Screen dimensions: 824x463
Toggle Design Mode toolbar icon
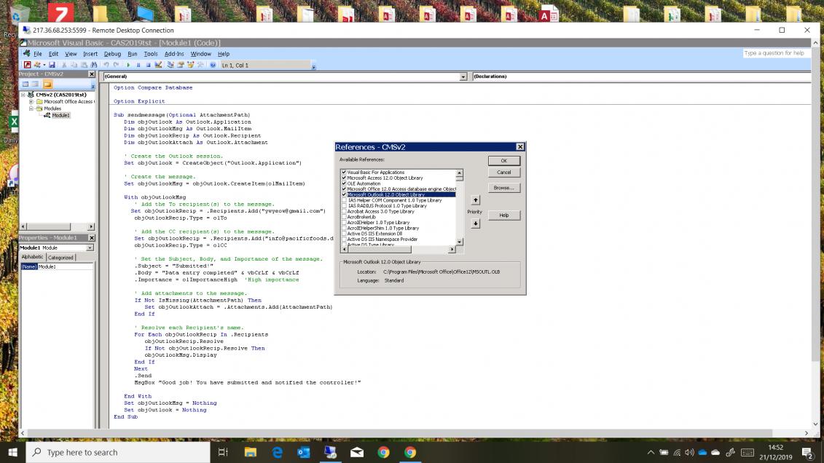[158, 65]
